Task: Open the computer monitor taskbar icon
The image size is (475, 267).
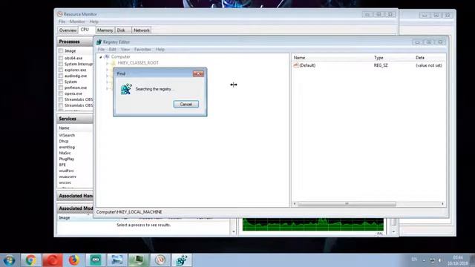Action: pyautogui.click(x=138, y=260)
